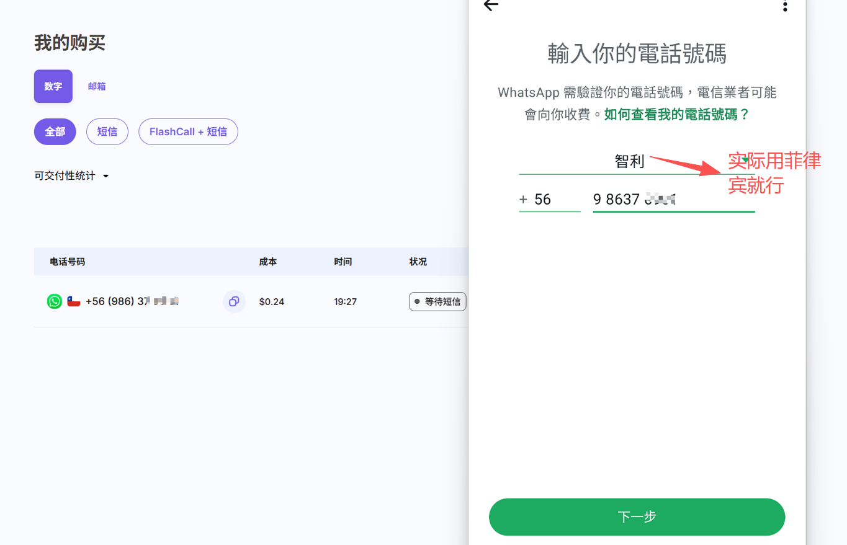Select the 全部 filter chip
This screenshot has height=545, width=847.
tap(55, 131)
